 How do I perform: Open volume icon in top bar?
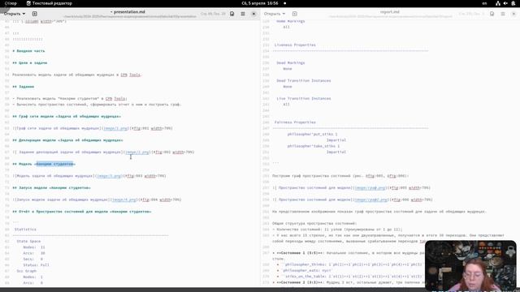tap(505, 3)
